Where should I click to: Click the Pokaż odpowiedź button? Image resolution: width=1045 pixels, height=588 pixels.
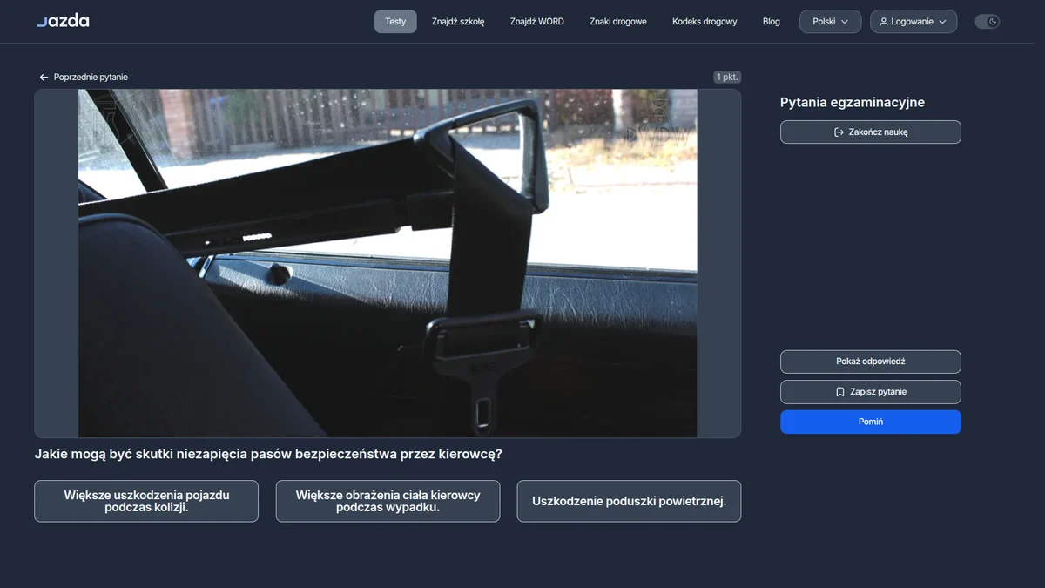(871, 362)
